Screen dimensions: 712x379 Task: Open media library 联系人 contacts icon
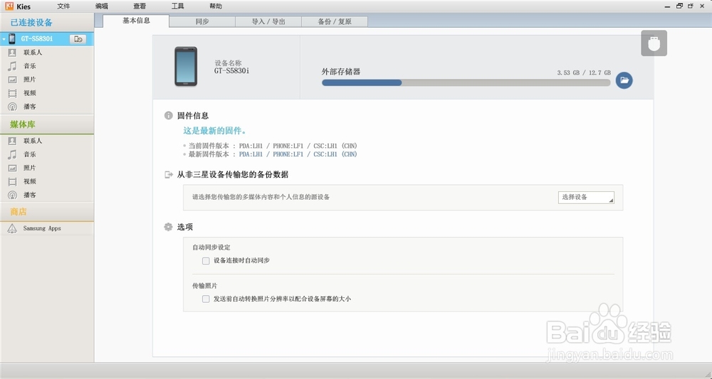(x=12, y=141)
